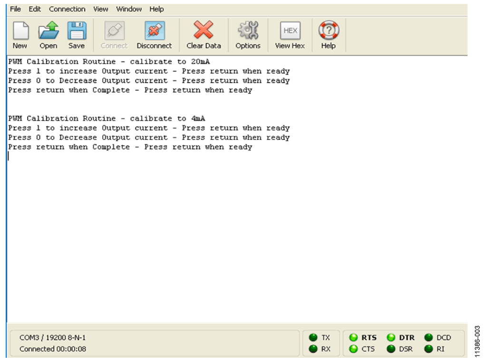487x364 pixels.
Task: Open the Edit menu
Action: click(x=34, y=9)
